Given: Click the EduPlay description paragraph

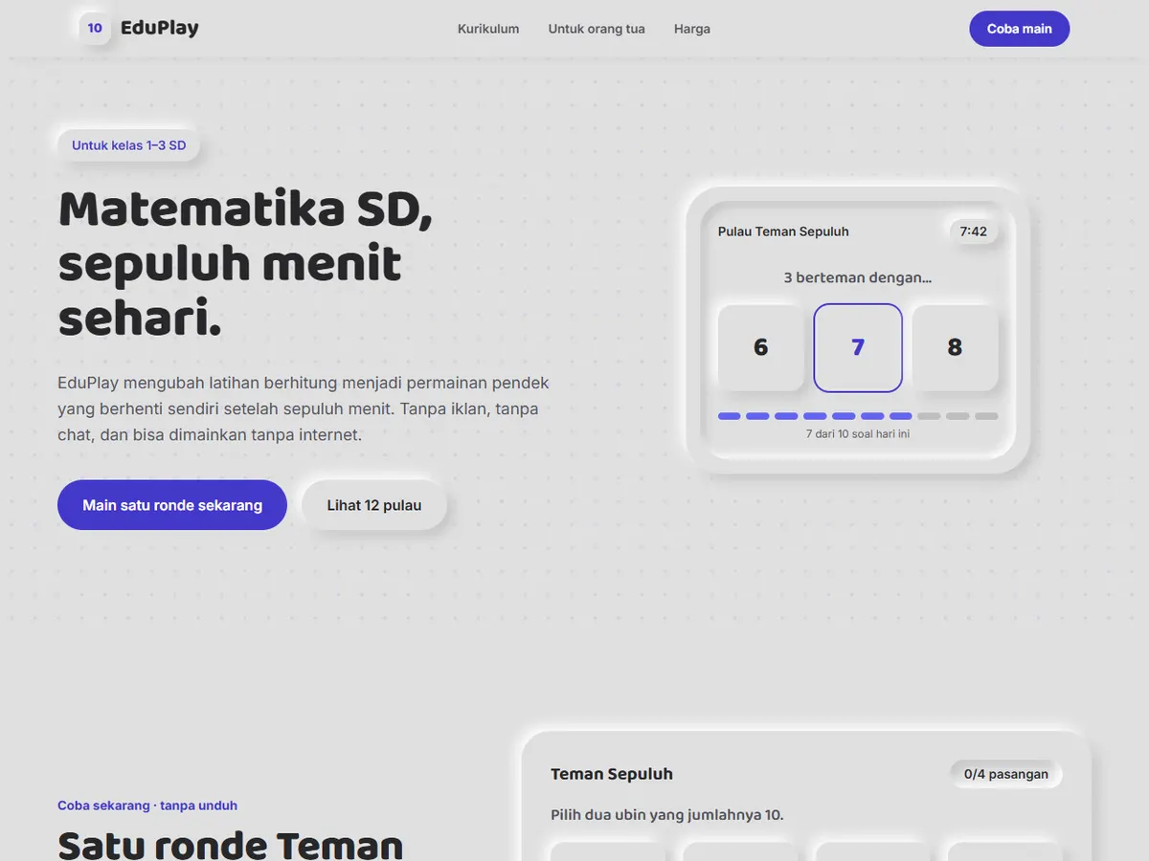Looking at the screenshot, I should click(304, 408).
